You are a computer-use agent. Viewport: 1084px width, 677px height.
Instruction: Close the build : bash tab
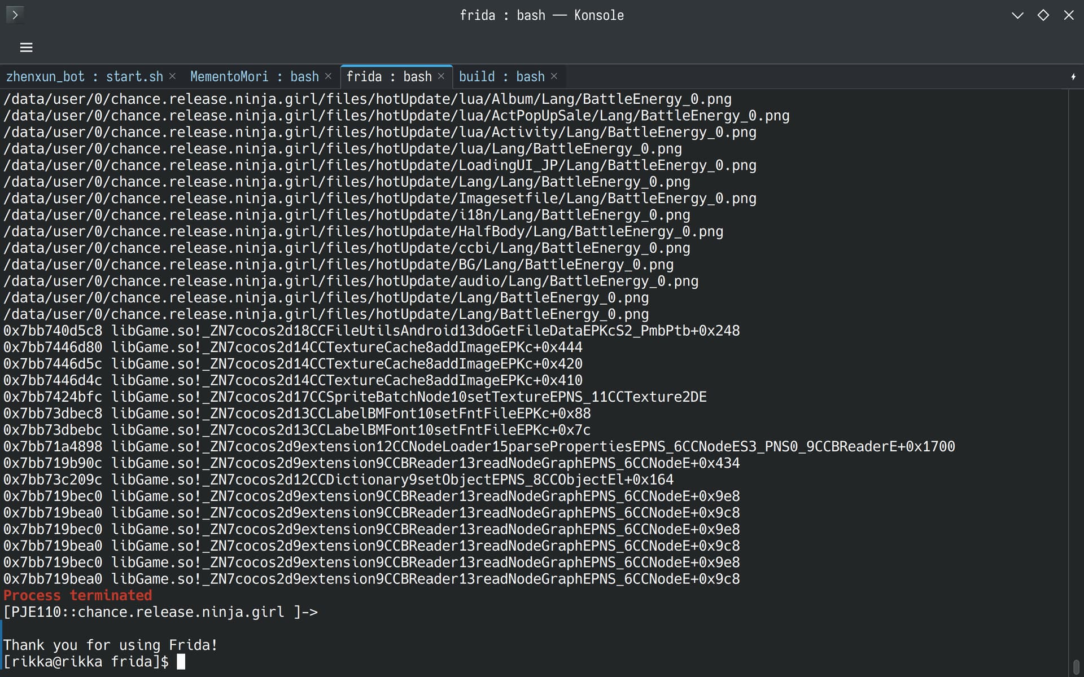tap(554, 76)
